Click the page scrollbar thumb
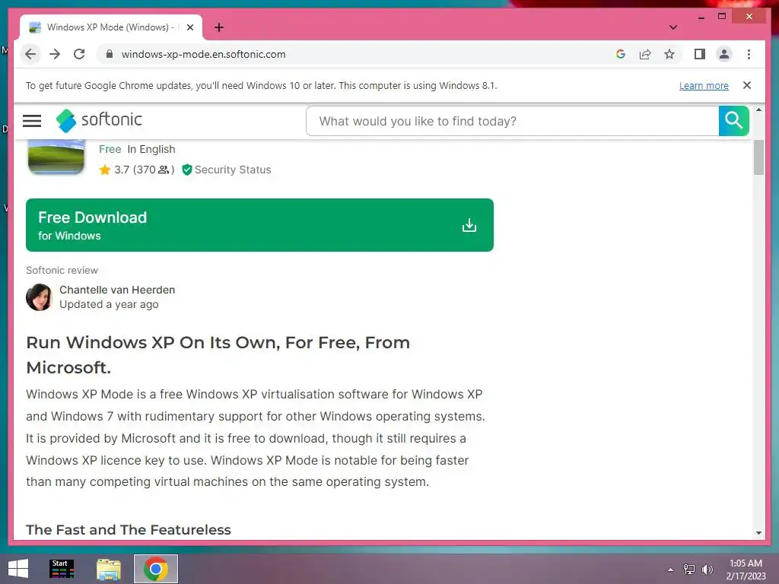The image size is (779, 584). point(758,157)
